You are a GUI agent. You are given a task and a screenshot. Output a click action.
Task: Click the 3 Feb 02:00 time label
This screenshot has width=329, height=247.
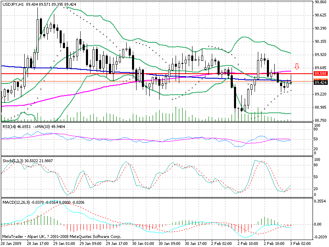300,243
